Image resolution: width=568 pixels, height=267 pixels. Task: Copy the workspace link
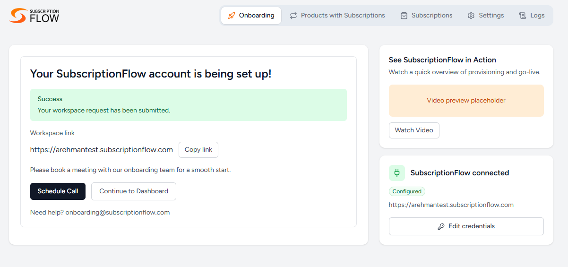point(198,150)
